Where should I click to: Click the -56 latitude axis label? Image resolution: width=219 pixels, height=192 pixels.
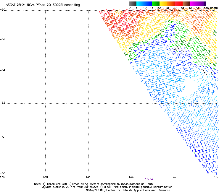pyautogui.click(x=3, y=102)
